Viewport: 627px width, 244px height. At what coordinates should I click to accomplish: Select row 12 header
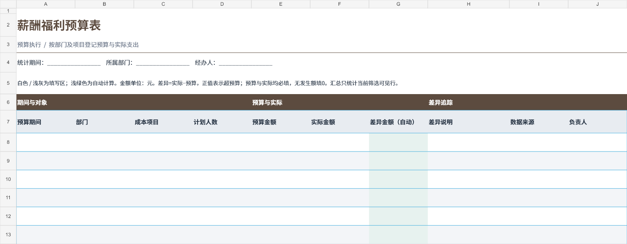pos(8,216)
